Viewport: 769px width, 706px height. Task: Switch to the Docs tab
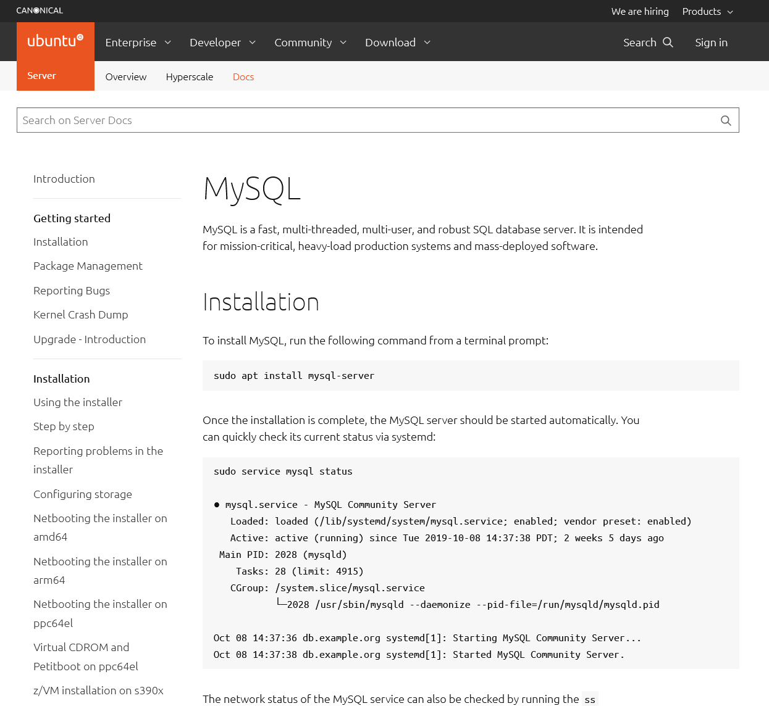243,77
